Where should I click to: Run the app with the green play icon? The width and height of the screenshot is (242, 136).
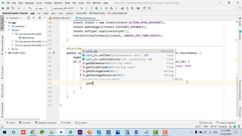[x=82, y=8]
